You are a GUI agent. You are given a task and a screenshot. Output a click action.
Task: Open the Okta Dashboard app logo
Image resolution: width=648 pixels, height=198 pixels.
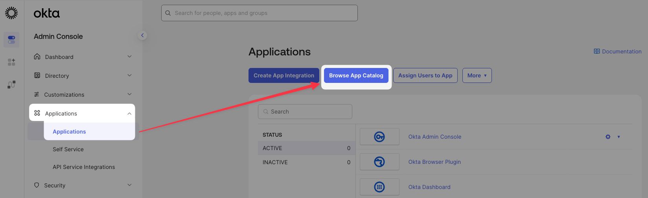[x=379, y=187]
